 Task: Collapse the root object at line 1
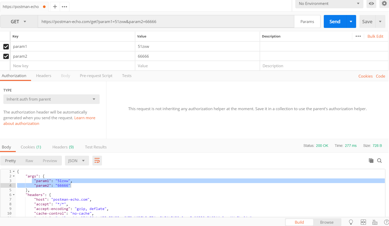coord(14,171)
